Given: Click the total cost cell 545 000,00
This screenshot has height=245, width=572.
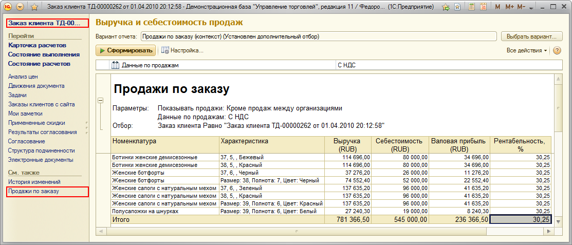Looking at the screenshot, I should (400, 219).
